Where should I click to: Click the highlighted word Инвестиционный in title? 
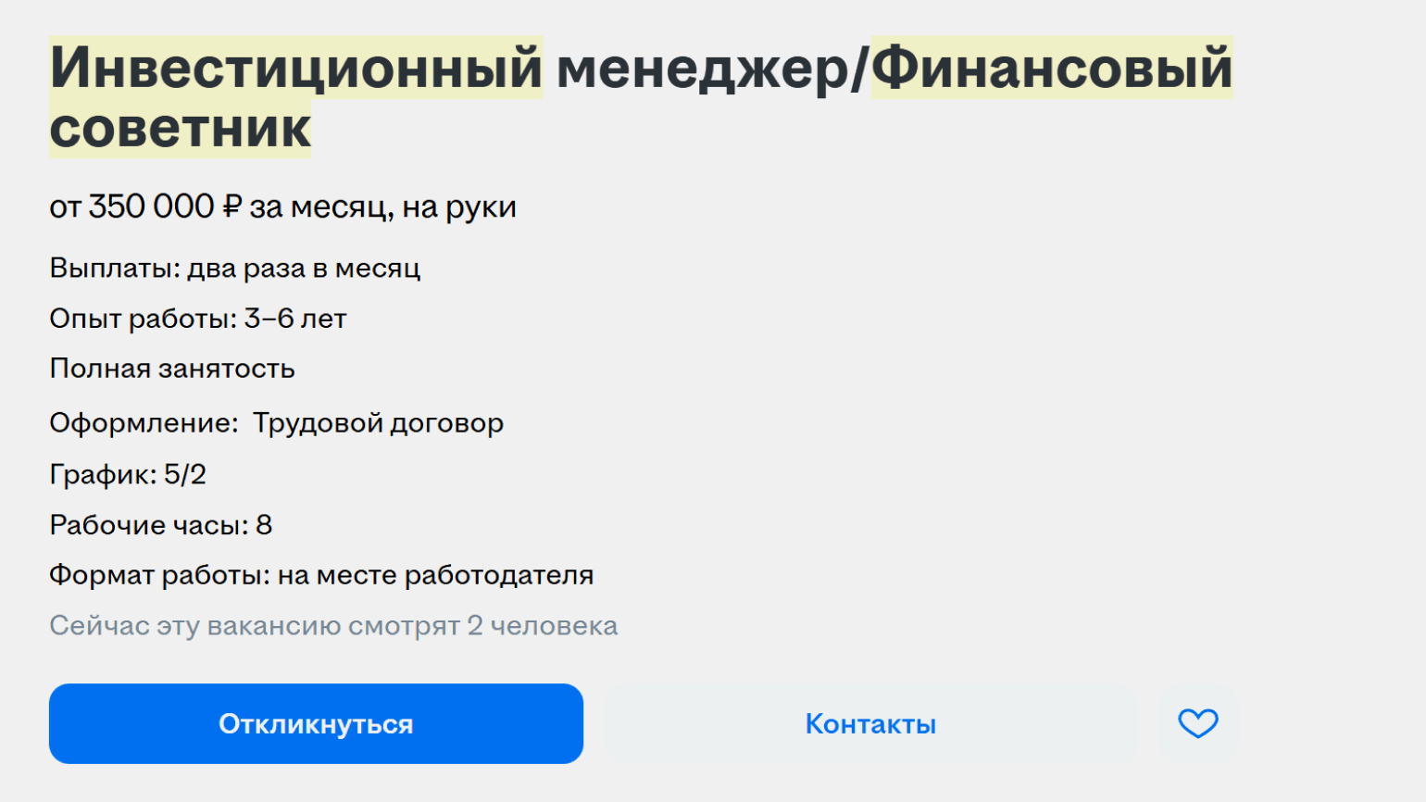tap(296, 68)
